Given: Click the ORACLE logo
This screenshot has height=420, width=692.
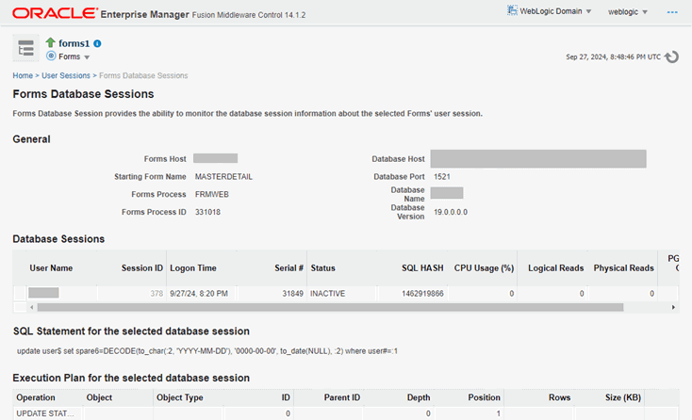Looking at the screenshot, I should pyautogui.click(x=55, y=13).
